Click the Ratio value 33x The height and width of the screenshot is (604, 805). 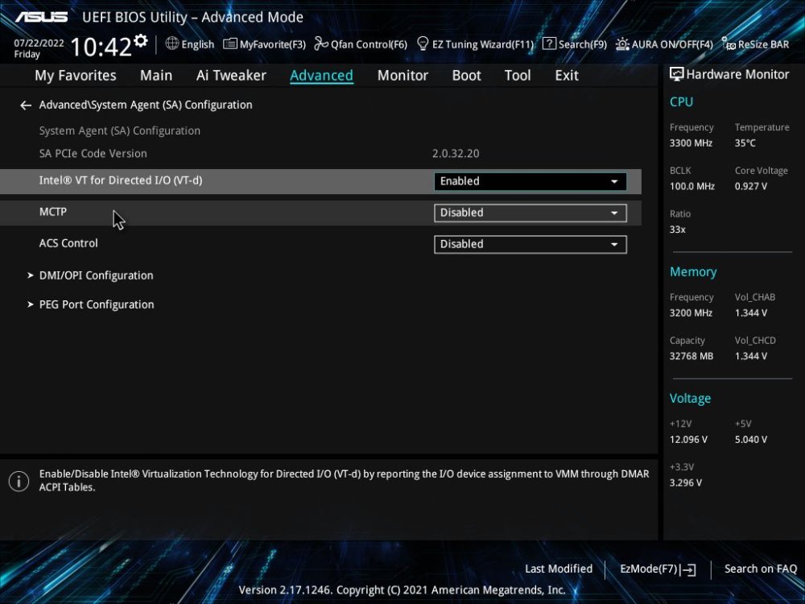click(678, 230)
